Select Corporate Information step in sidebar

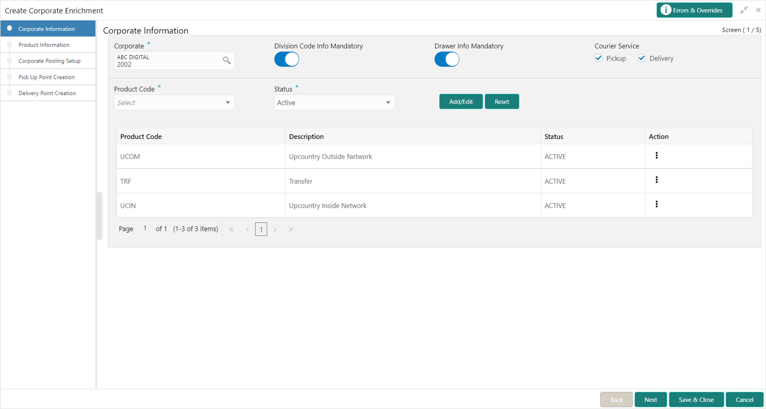click(48, 29)
